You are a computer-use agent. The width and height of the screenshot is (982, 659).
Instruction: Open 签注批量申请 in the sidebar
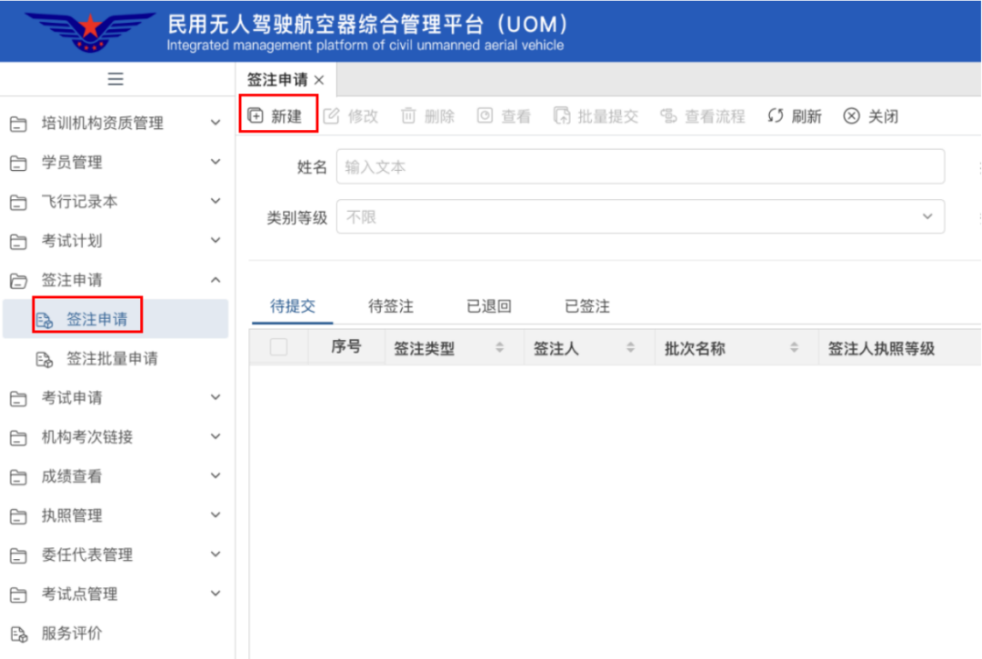click(112, 359)
